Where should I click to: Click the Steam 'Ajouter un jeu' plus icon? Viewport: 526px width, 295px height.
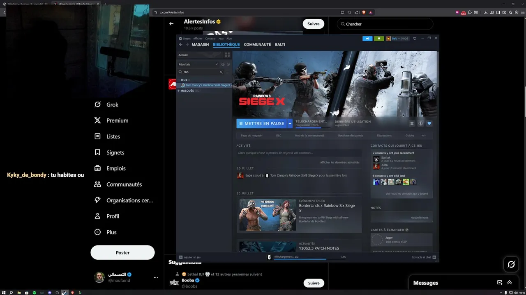coord(181,257)
